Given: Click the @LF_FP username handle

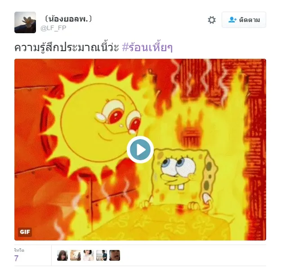Looking at the screenshot, I should click(x=54, y=28).
